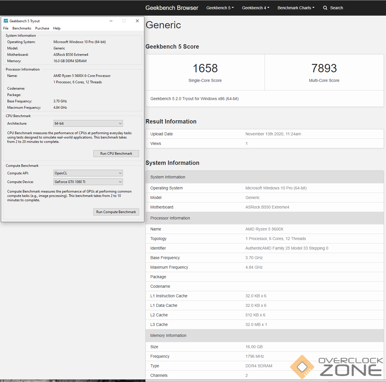This screenshot has width=386, height=382.
Task: Maximize the Geekbench 5 Tryout window
Action: (x=124, y=21)
